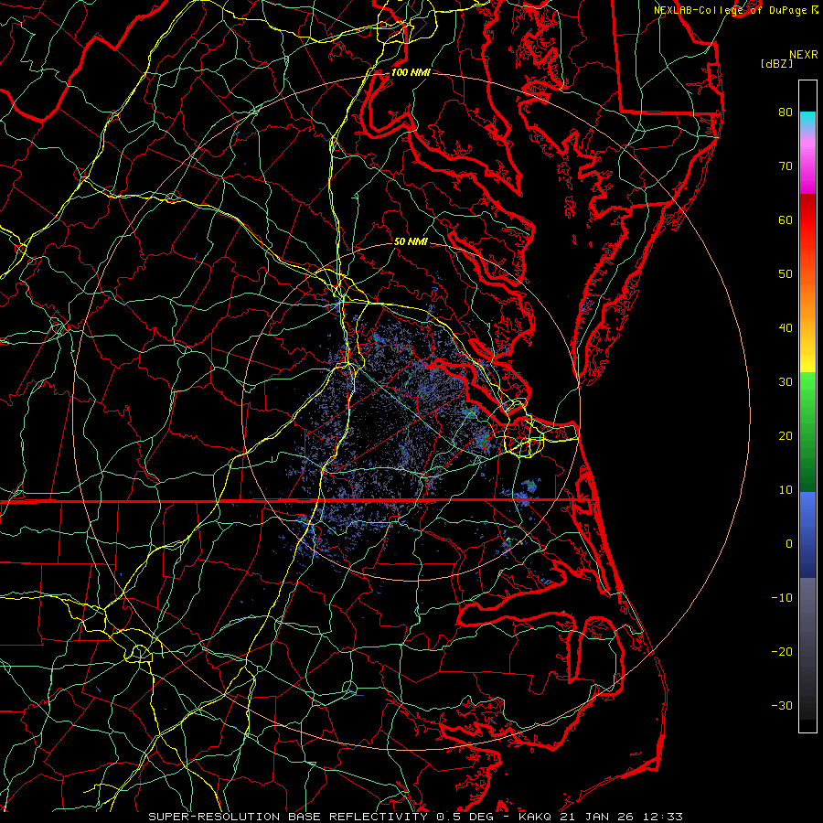
Task: Click the "21 JAN 26 12:33" timestamp
Action: coord(622,817)
